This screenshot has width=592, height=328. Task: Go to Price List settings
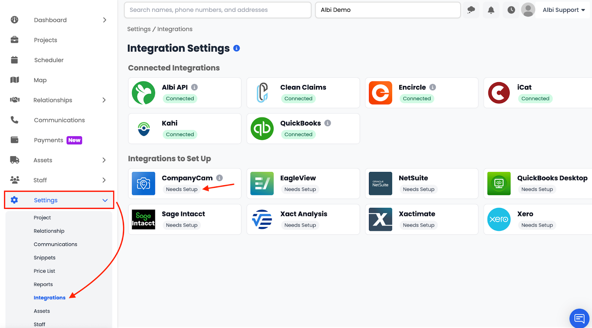coord(44,271)
